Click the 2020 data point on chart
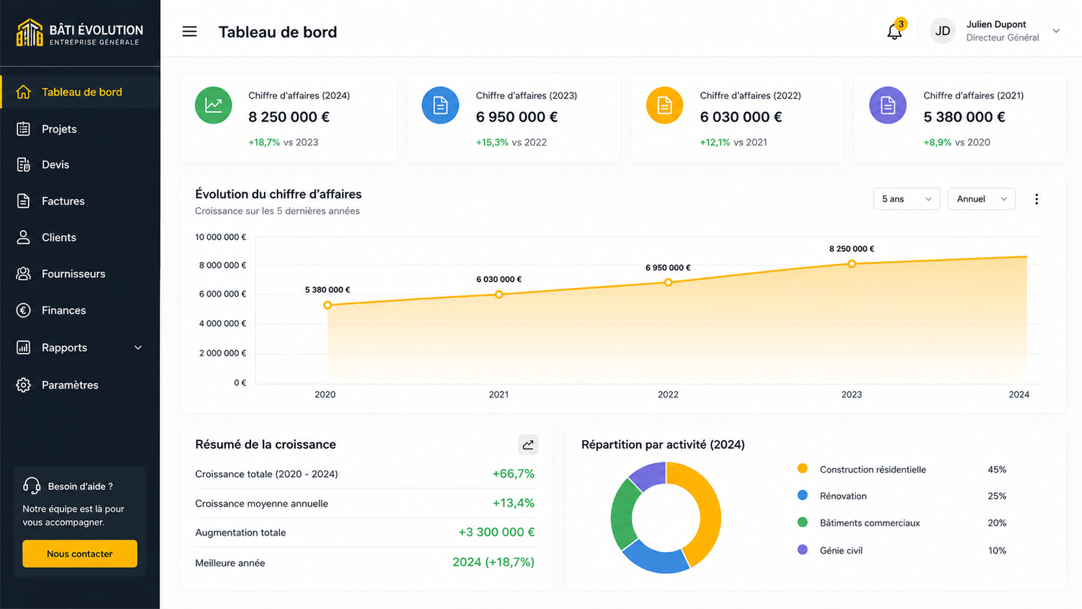This screenshot has width=1082, height=609. tap(327, 305)
